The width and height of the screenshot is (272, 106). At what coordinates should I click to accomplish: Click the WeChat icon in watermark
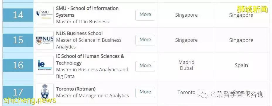pyautogui.click(x=202, y=94)
